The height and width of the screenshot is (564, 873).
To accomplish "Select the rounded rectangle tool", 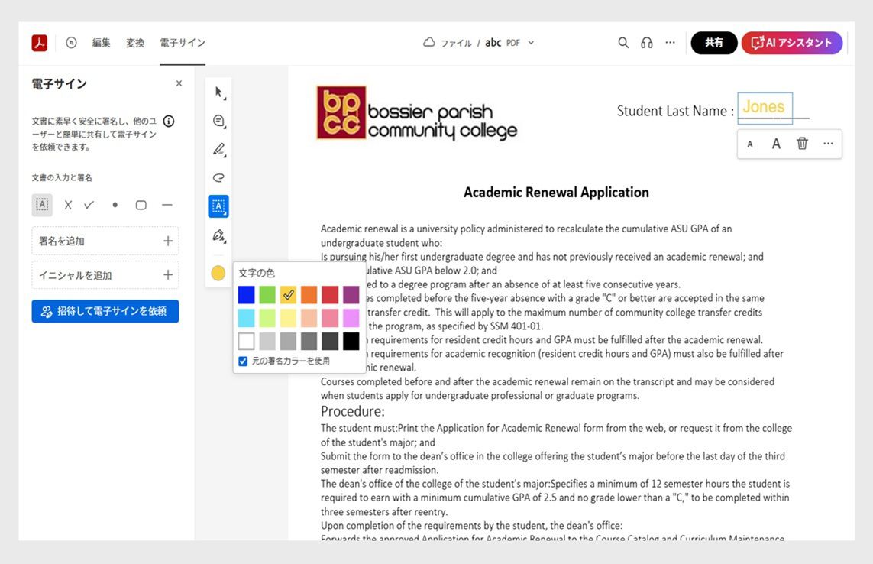I will tap(141, 205).
